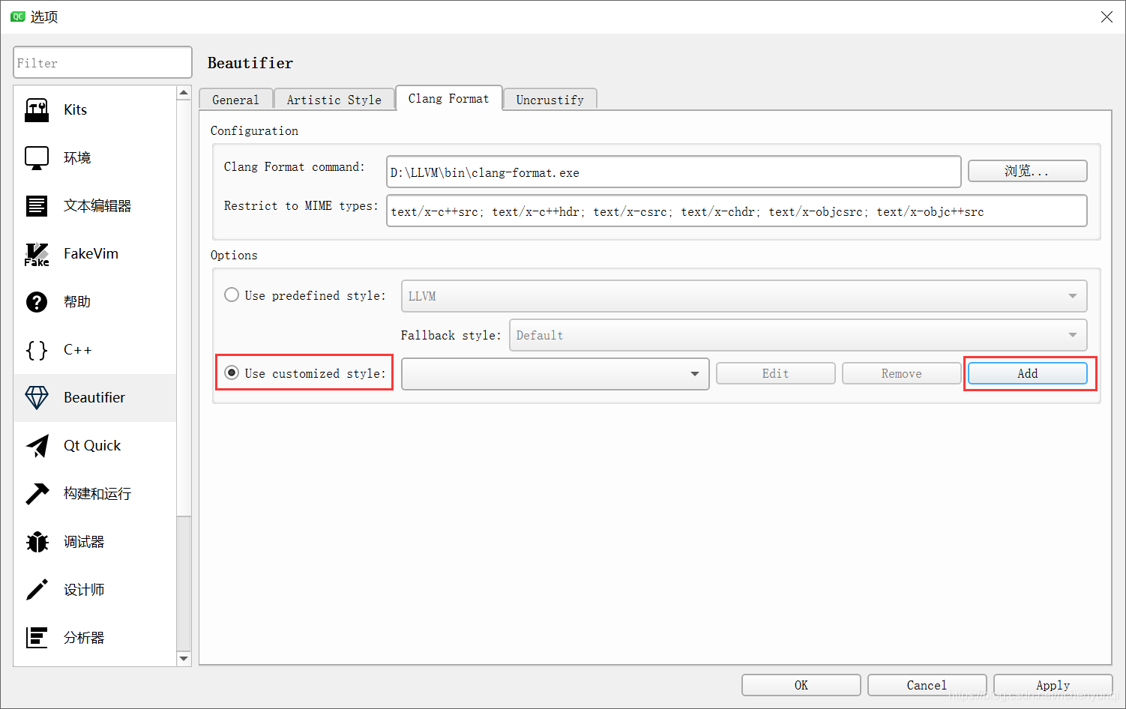Close the 选项 dialog window
The height and width of the screenshot is (709, 1126).
pyautogui.click(x=1107, y=16)
